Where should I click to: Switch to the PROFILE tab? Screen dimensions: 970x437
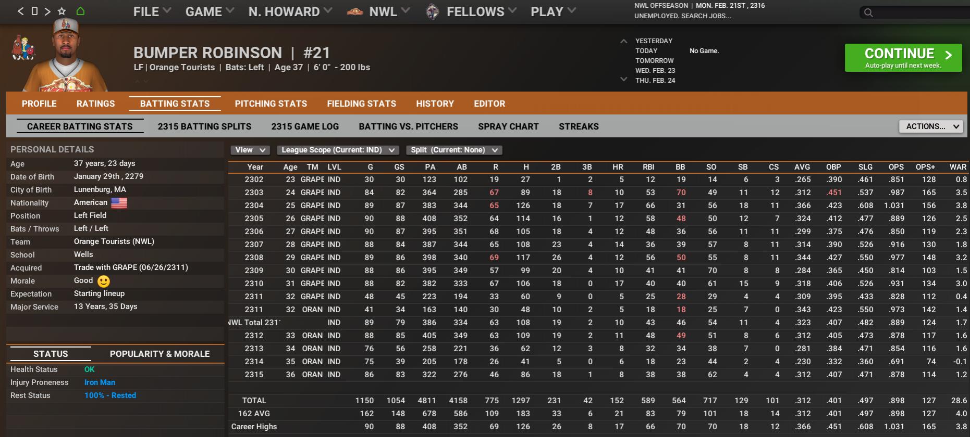[39, 104]
